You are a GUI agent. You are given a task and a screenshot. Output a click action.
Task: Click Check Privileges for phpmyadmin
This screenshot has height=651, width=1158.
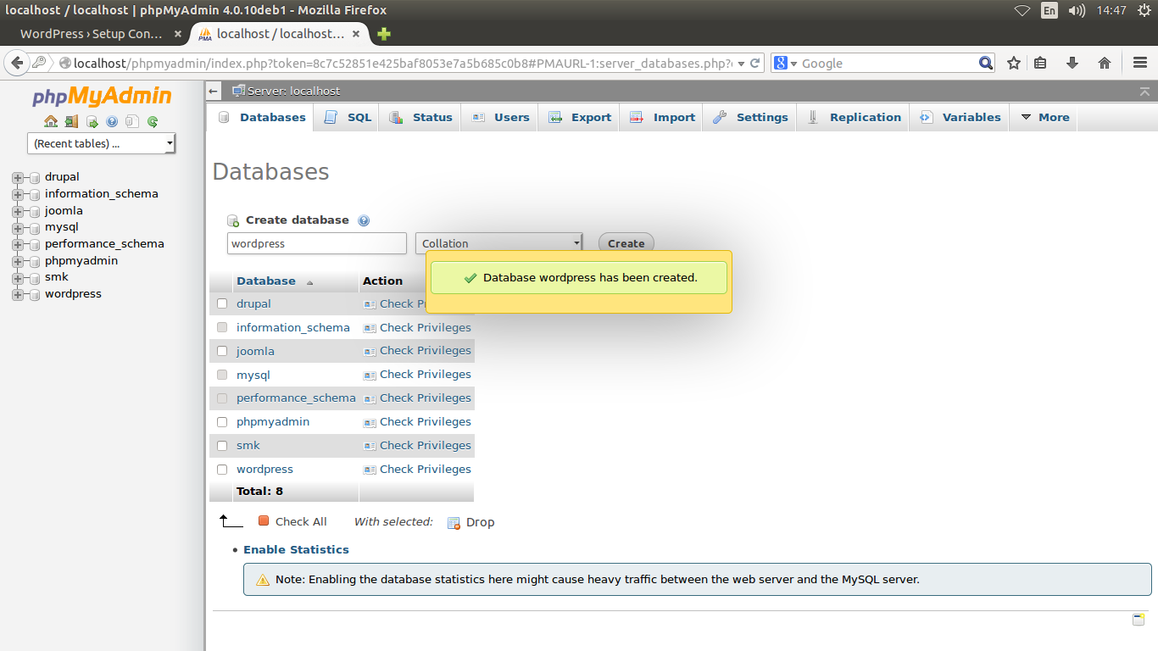[425, 422]
